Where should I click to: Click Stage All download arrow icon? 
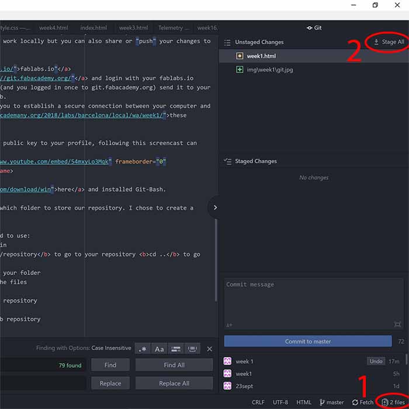pos(376,42)
